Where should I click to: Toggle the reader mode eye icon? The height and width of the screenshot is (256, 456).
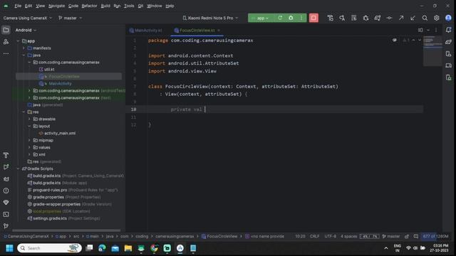[394, 40]
